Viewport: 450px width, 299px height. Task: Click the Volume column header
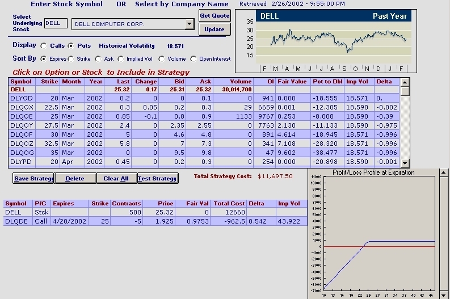(233, 82)
